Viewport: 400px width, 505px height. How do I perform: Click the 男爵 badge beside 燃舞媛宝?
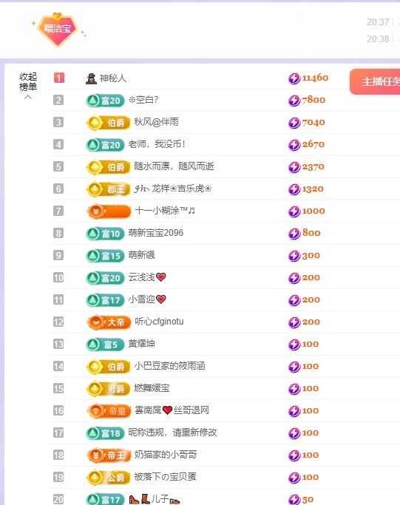(x=108, y=389)
